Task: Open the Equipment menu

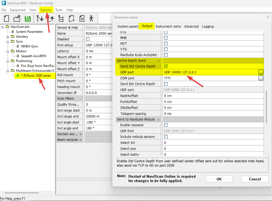Action: [x=18, y=10]
